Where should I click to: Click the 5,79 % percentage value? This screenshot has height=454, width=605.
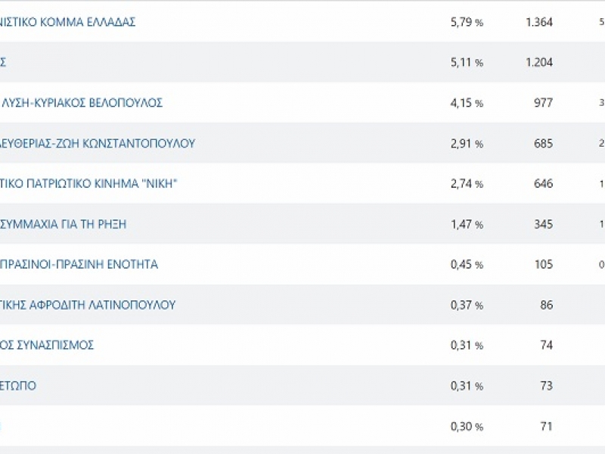pos(466,22)
